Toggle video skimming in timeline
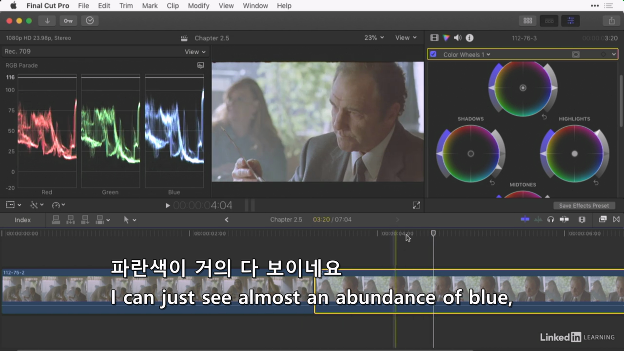 pyautogui.click(x=525, y=219)
